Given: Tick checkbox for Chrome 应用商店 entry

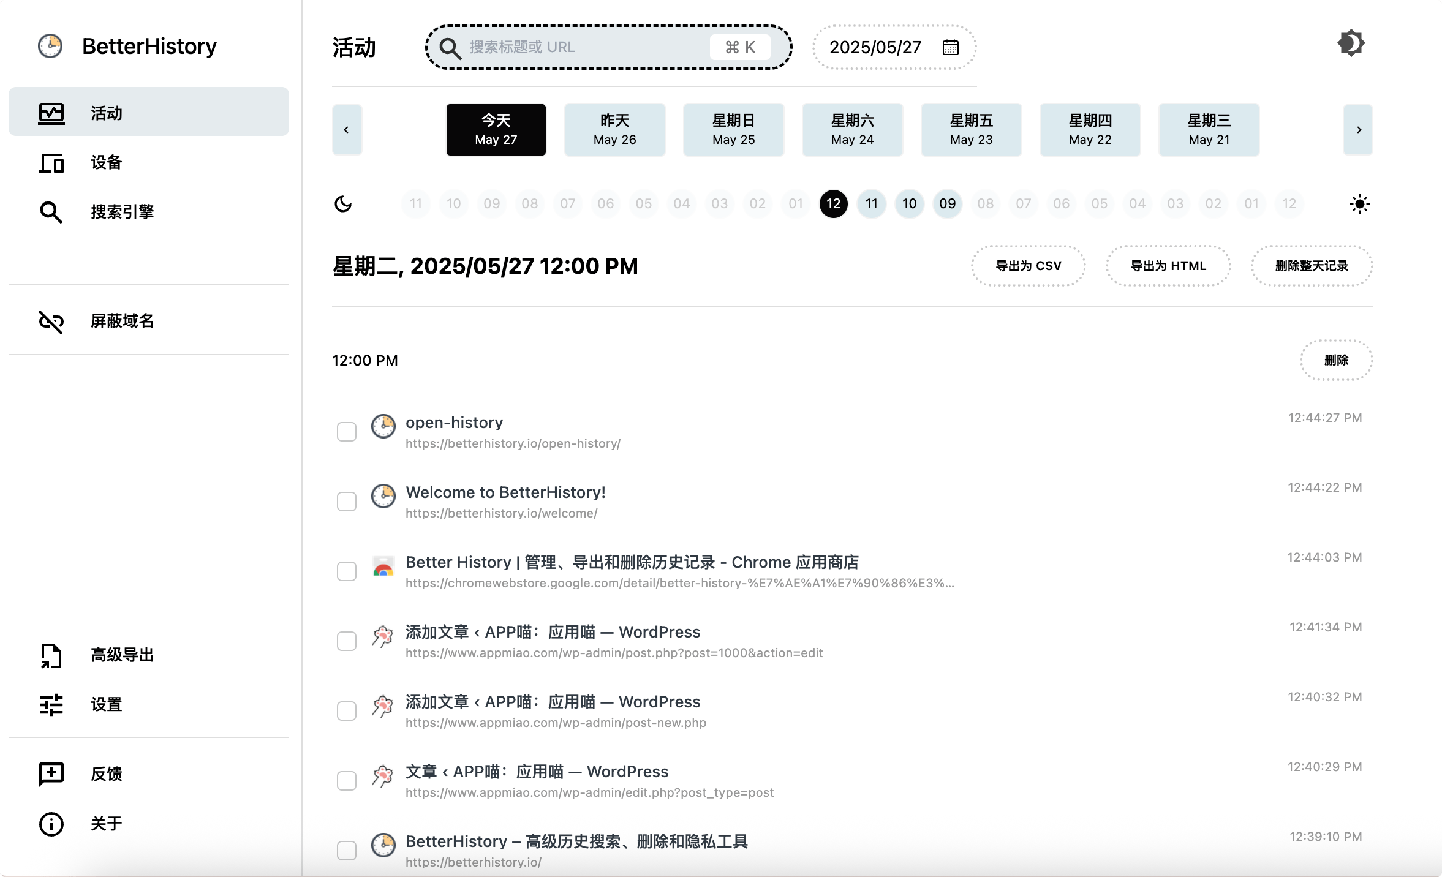Looking at the screenshot, I should (347, 571).
